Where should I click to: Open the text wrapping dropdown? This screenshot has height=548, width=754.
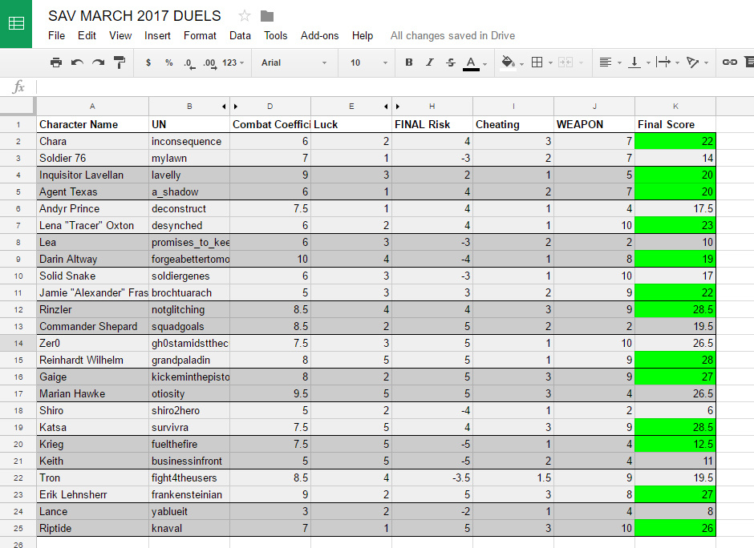(x=667, y=62)
